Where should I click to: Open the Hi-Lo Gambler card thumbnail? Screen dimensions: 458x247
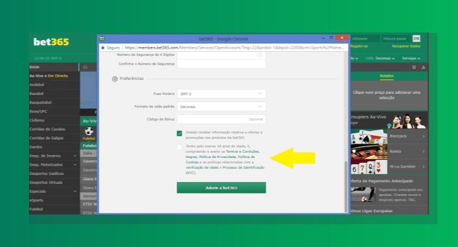tap(369, 166)
